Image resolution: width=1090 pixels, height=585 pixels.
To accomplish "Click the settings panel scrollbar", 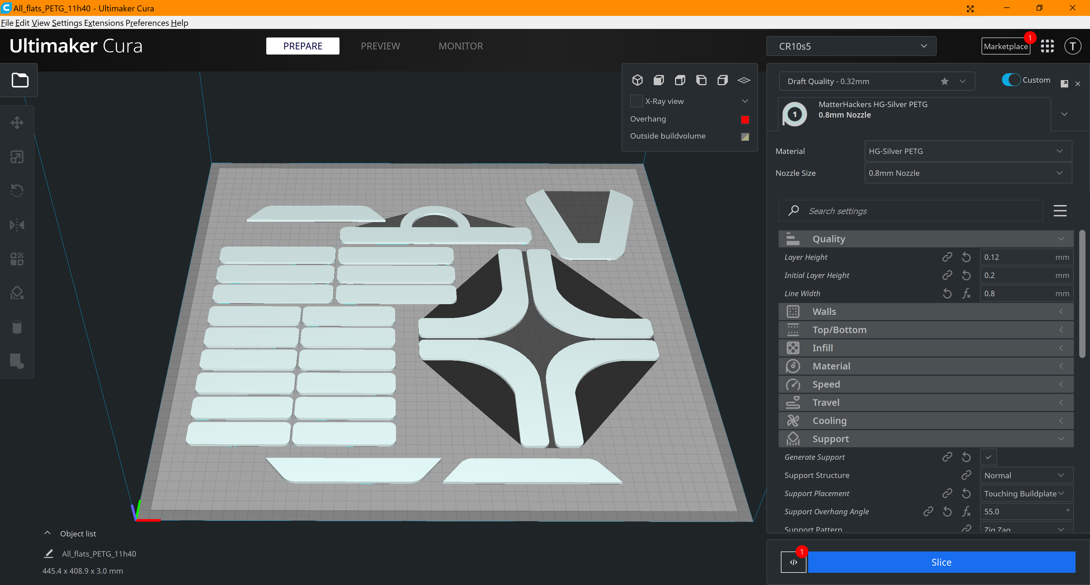I will (x=1081, y=294).
